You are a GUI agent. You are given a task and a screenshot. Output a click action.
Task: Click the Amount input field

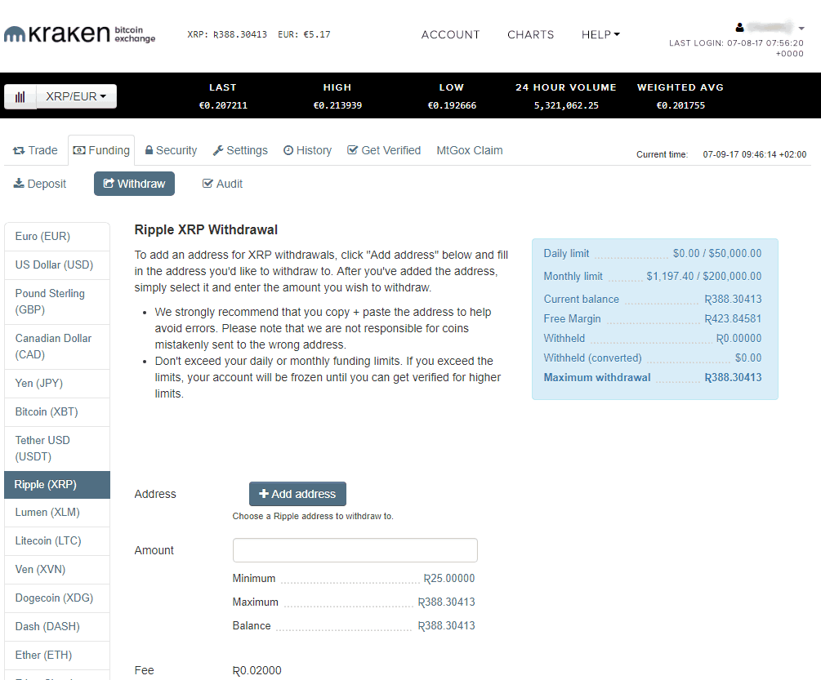coord(355,550)
